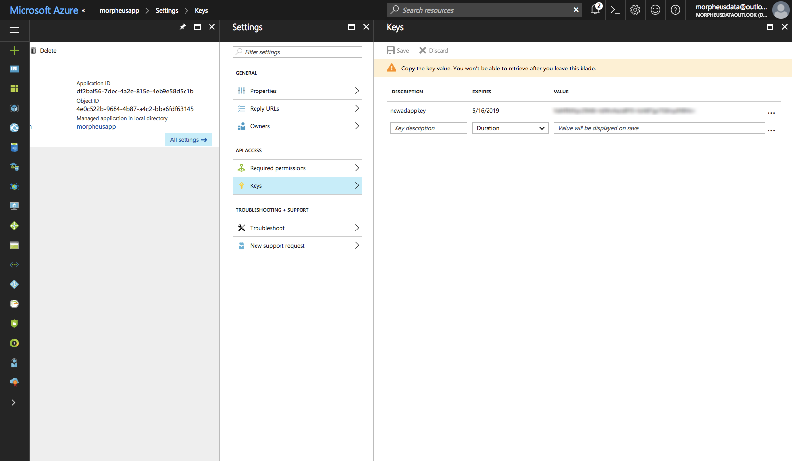Open Load balancers green diamond icon
792x461 pixels.
point(14,226)
